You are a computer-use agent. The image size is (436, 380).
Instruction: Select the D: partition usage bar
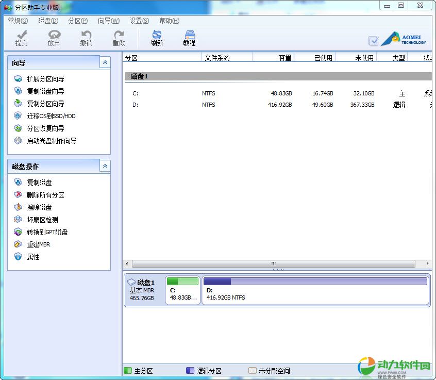click(315, 282)
